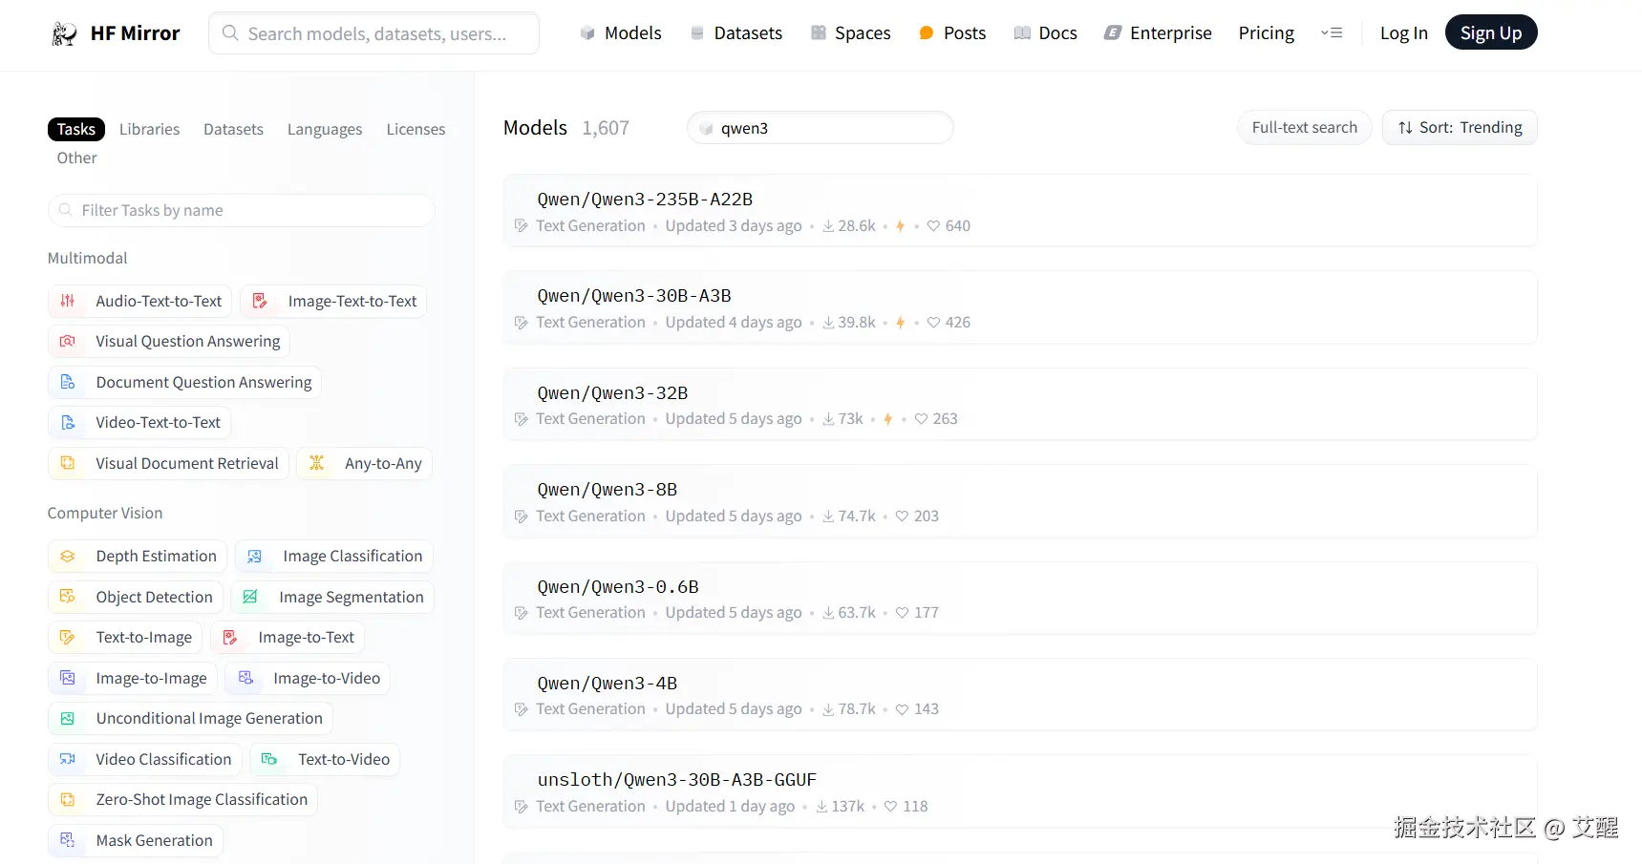The height and width of the screenshot is (864, 1642).
Task: Click the Object Detection icon
Action: coord(68,597)
